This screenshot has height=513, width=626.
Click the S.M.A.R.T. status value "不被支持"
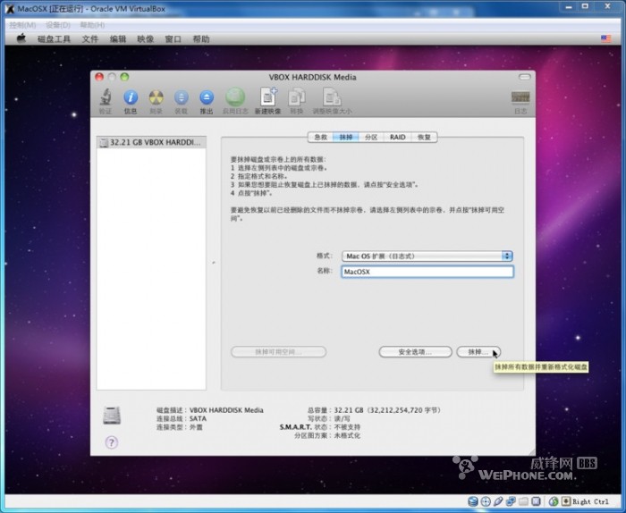pyautogui.click(x=347, y=427)
